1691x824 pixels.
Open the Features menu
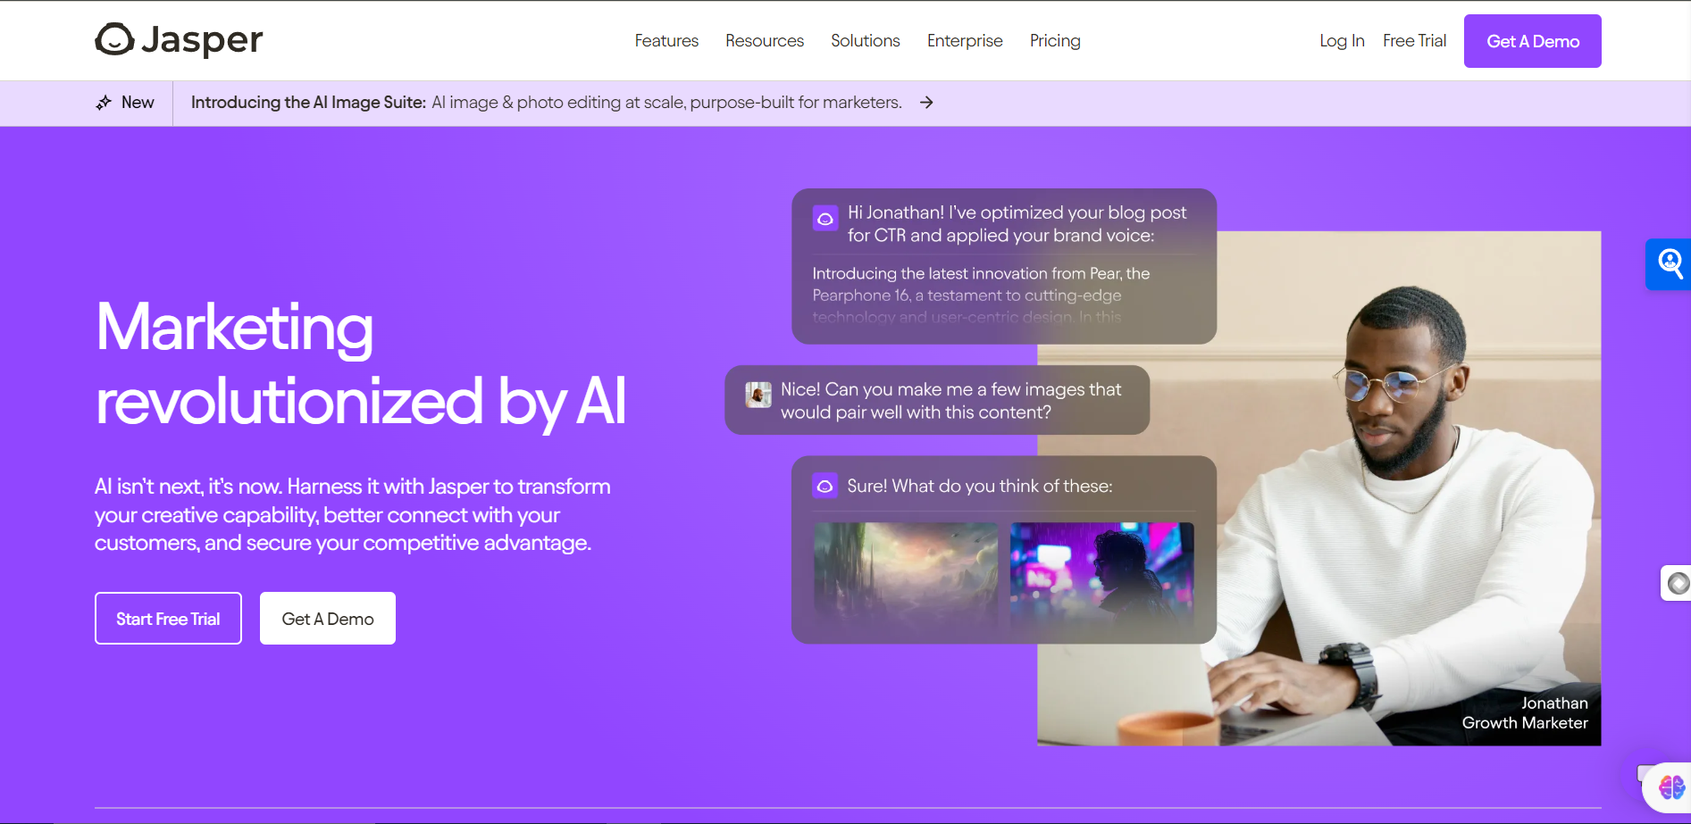[666, 41]
